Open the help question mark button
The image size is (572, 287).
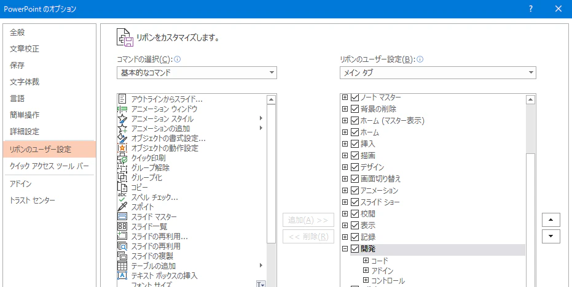pyautogui.click(x=531, y=9)
